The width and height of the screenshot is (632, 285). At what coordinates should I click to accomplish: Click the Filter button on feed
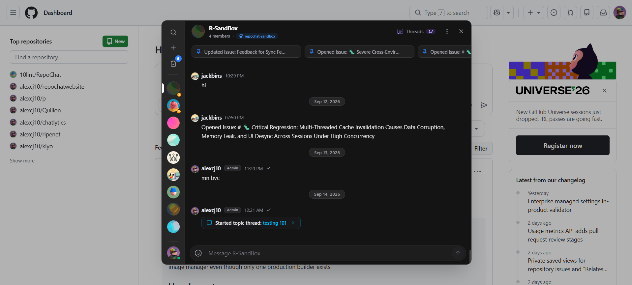481,149
